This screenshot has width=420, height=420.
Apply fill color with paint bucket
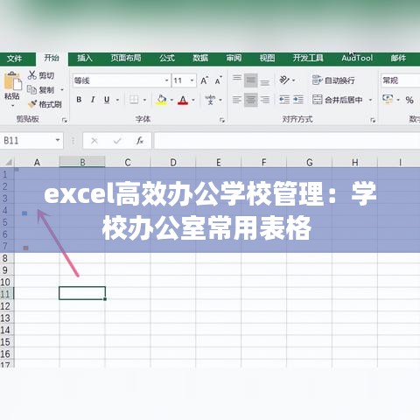point(161,100)
